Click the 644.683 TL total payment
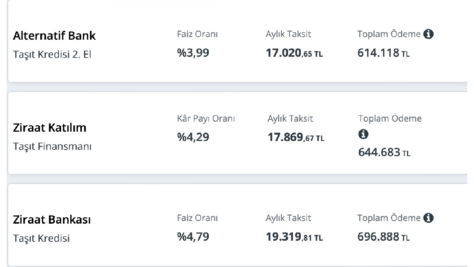 [x=384, y=152]
